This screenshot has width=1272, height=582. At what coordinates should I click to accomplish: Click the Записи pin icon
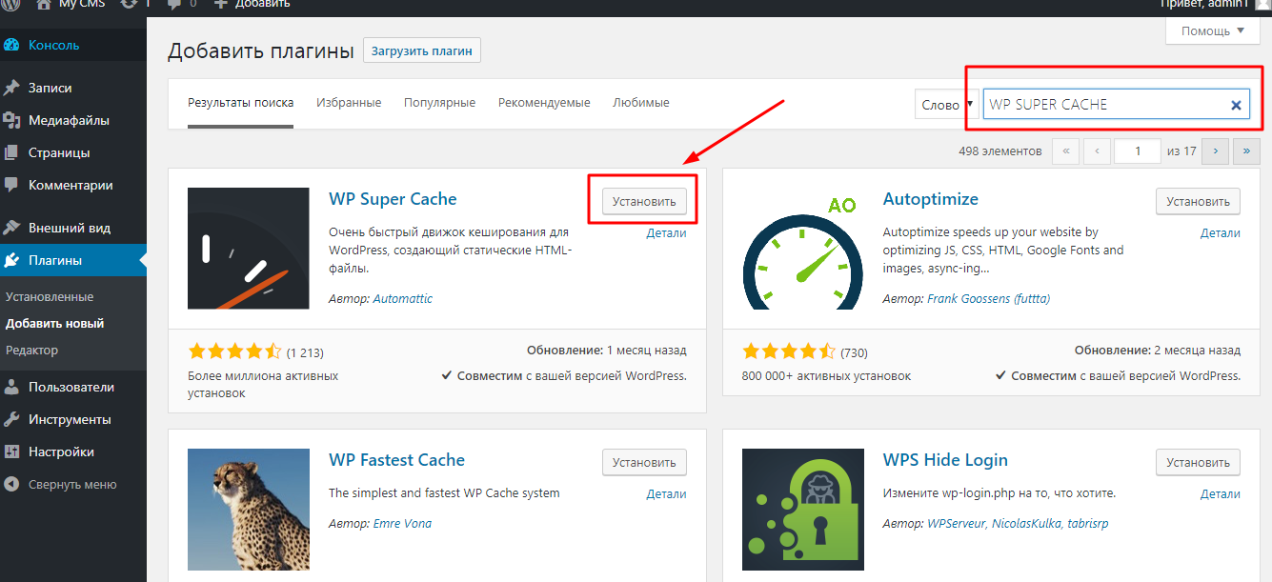coord(12,88)
